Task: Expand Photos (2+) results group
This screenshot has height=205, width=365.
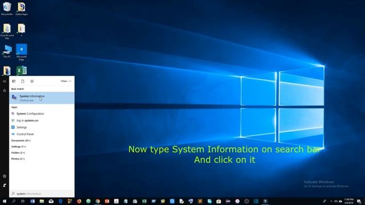Action: pos(18,159)
